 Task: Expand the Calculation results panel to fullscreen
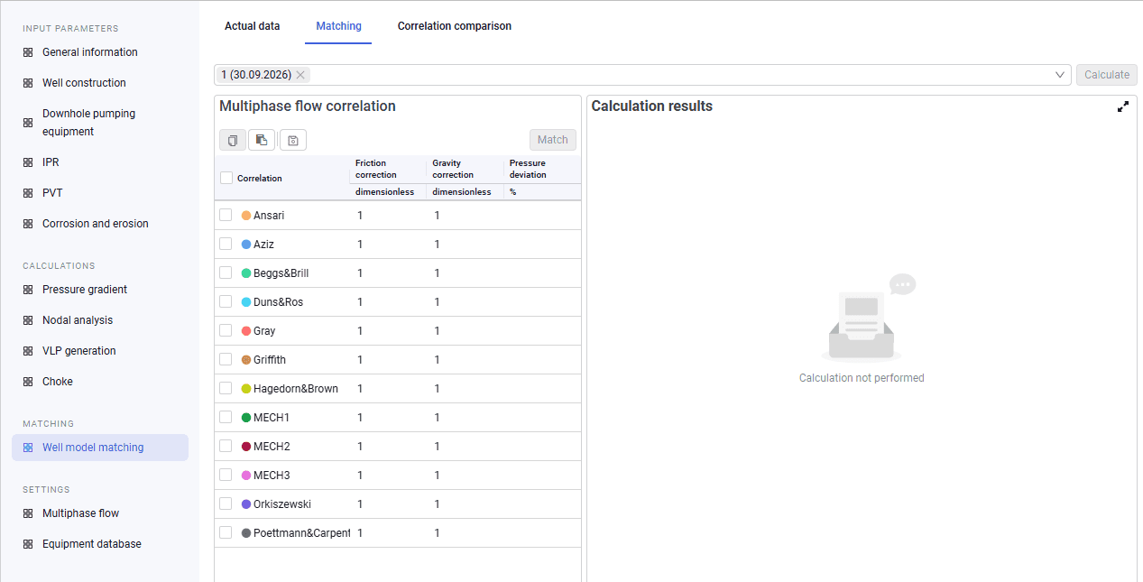click(1123, 106)
